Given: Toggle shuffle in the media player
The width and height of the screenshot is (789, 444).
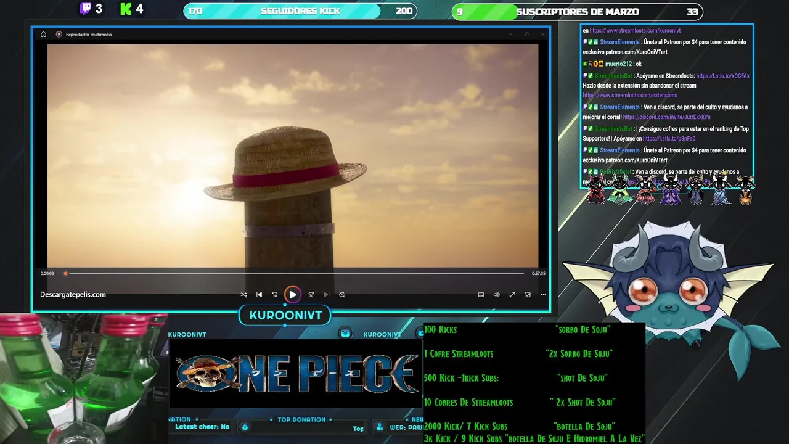Looking at the screenshot, I should pos(243,295).
